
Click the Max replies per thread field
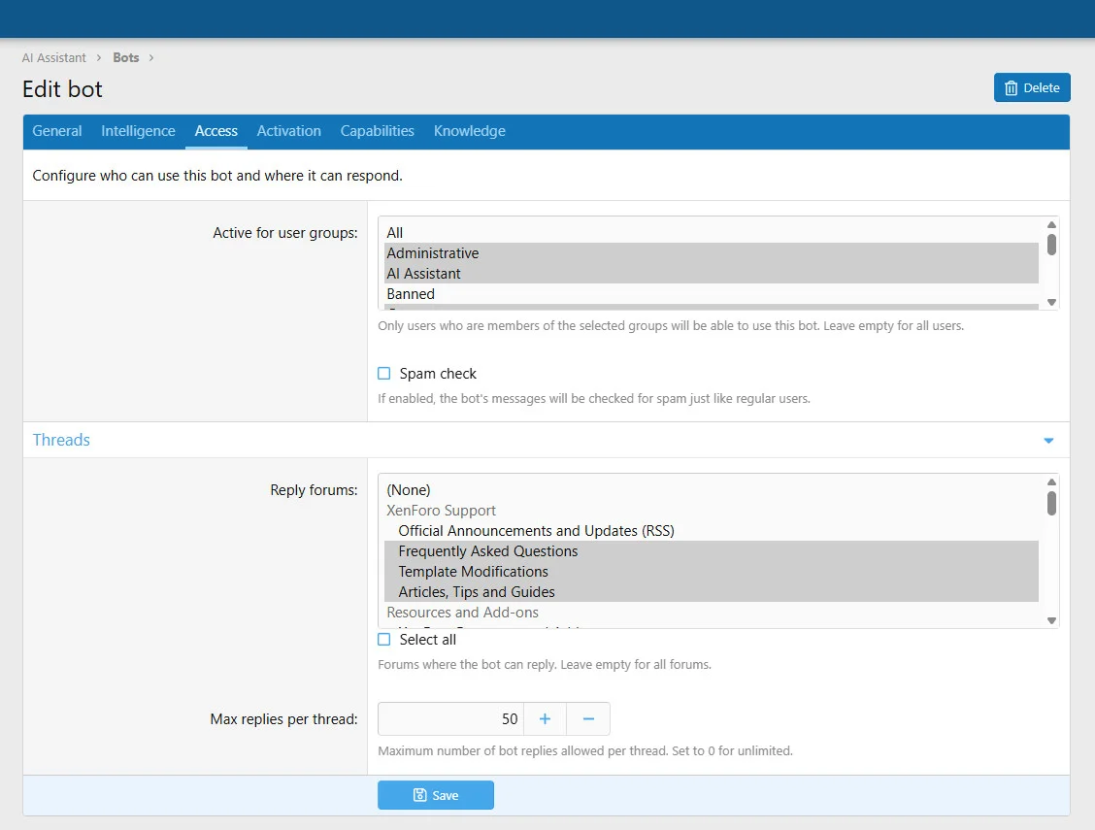(x=450, y=719)
